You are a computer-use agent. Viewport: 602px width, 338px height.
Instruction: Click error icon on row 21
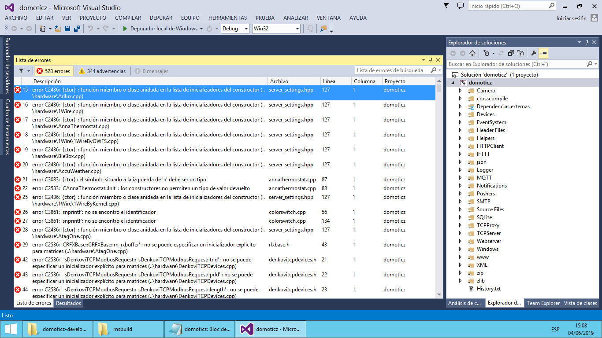tap(18, 180)
